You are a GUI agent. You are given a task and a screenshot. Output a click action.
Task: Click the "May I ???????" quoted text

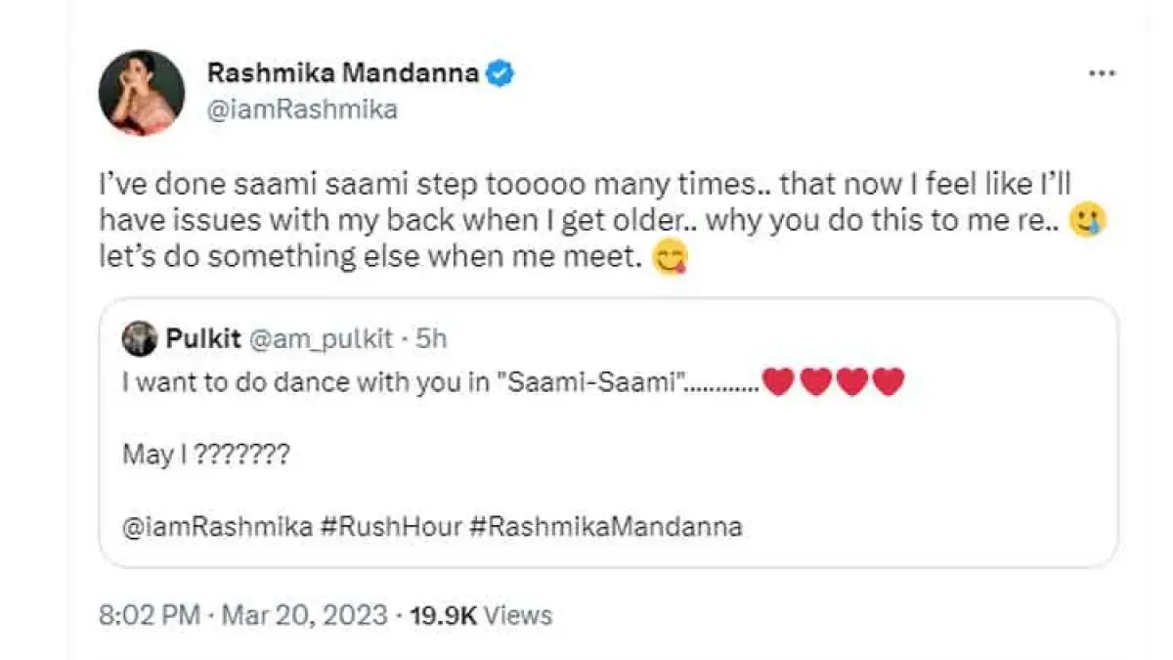point(205,455)
